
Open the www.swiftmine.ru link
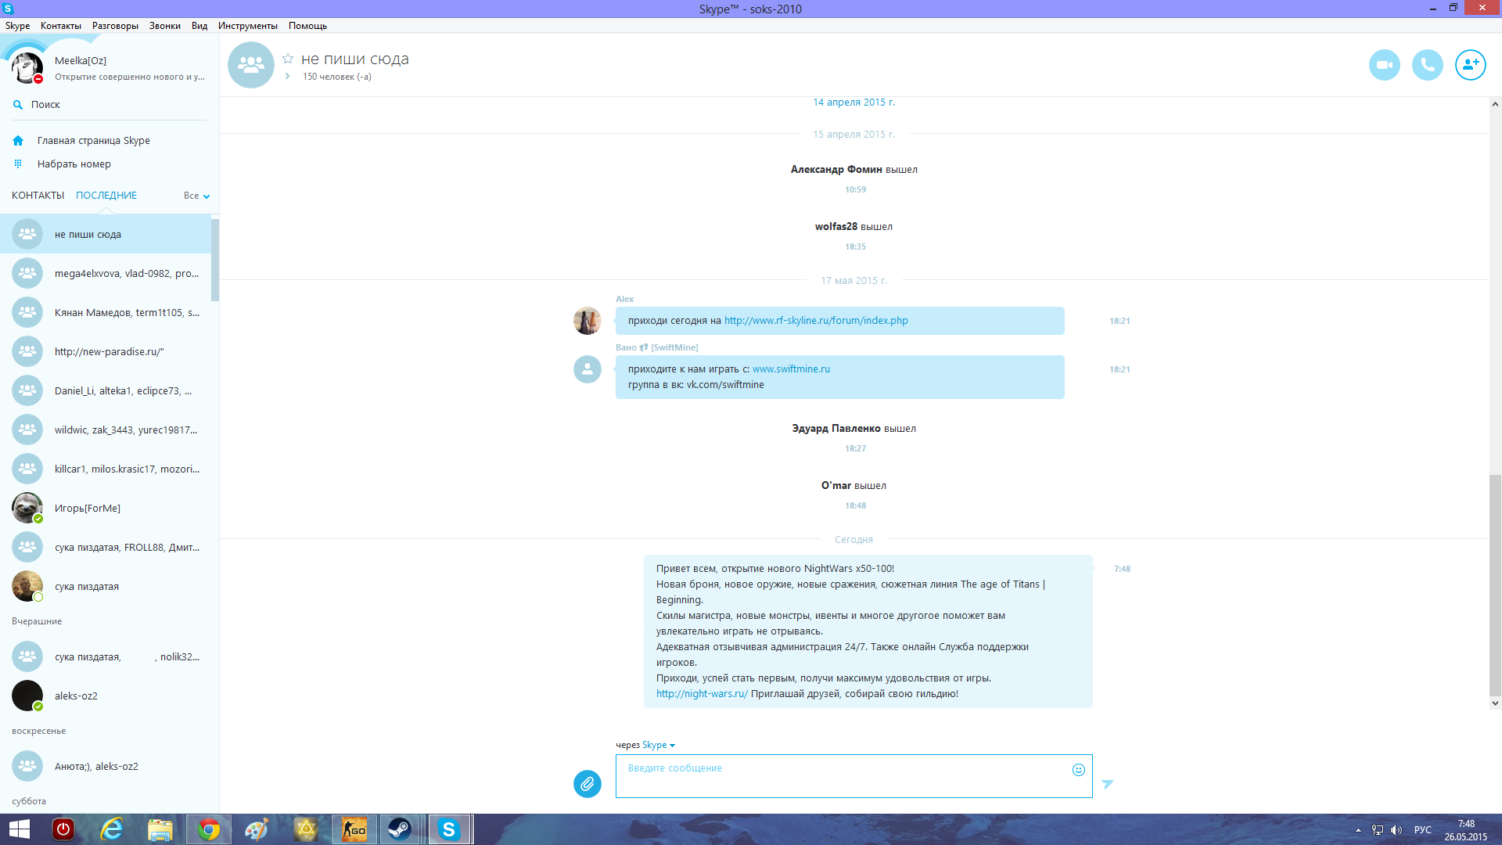[x=791, y=369]
